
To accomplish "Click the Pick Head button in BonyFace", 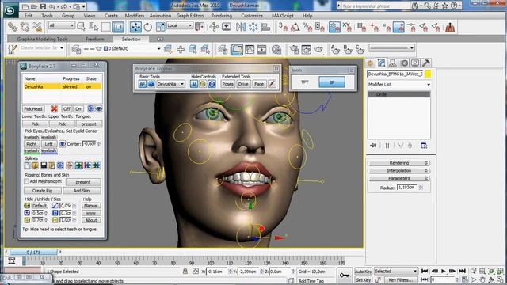I will click(33, 109).
